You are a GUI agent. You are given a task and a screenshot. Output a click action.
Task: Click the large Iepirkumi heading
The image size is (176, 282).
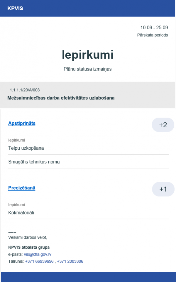(88, 55)
